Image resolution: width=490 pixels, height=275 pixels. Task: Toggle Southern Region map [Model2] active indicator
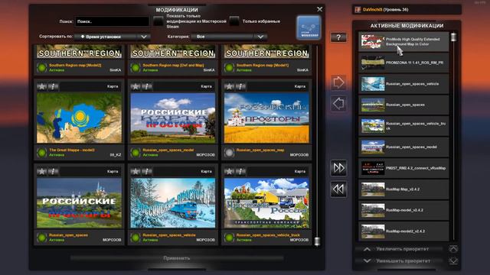pyautogui.click(x=41, y=68)
